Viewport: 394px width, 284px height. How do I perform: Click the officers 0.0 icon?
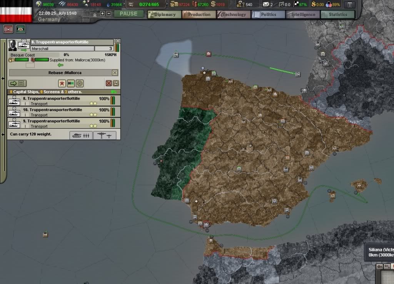(x=281, y=4)
